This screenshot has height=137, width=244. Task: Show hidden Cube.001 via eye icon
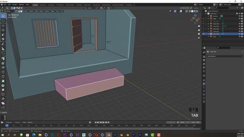point(239,21)
